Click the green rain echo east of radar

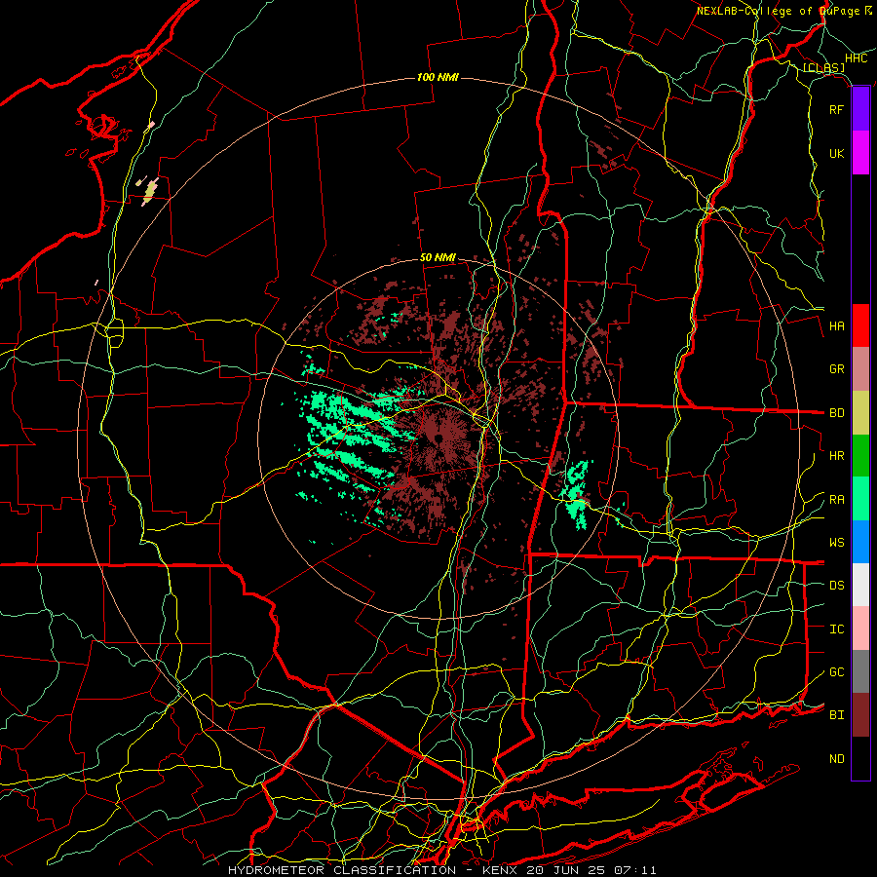coord(576,494)
